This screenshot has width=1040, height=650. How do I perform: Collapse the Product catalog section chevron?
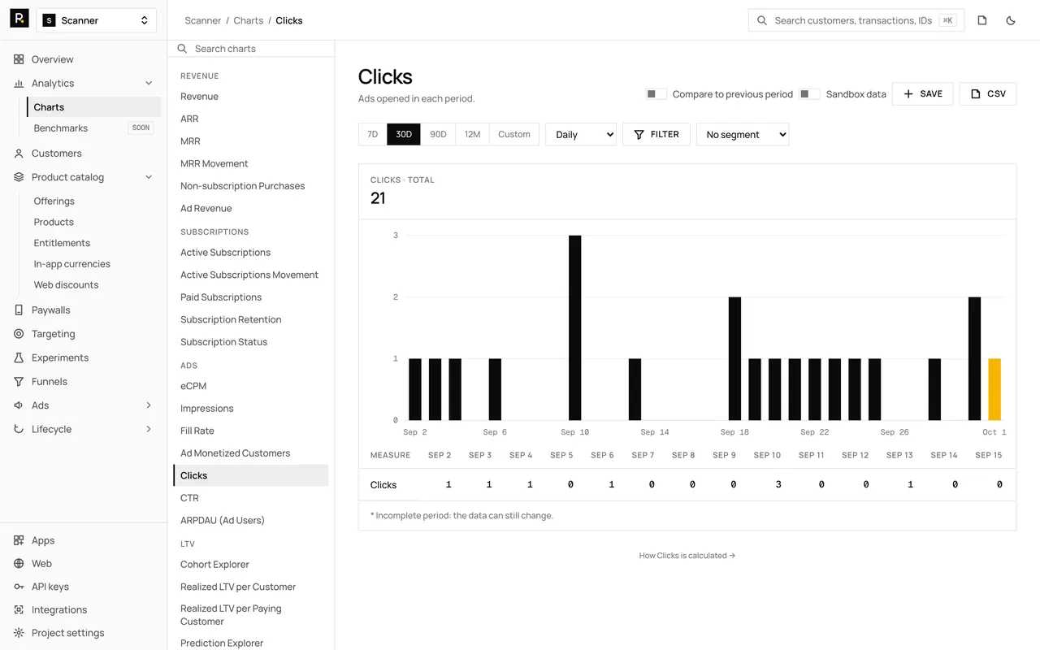coord(149,177)
